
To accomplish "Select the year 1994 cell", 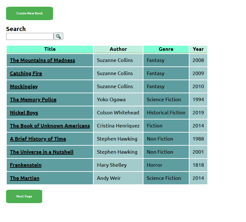I will point(198,100).
